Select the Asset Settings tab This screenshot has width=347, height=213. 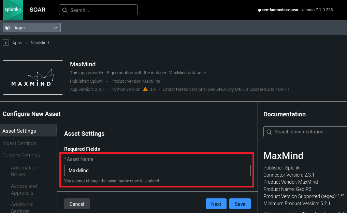coord(19,131)
